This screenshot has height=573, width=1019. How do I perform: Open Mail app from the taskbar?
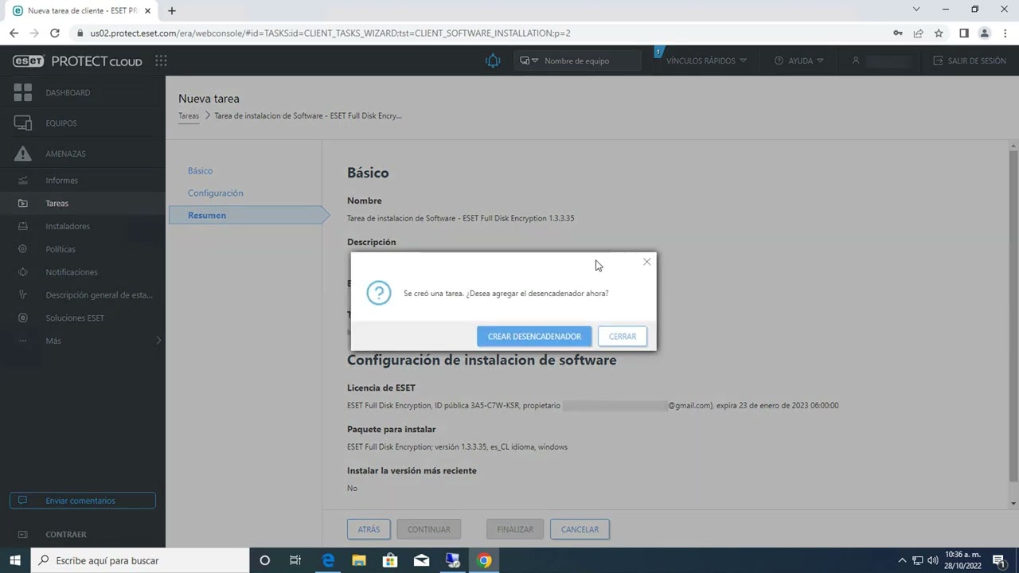(x=421, y=560)
